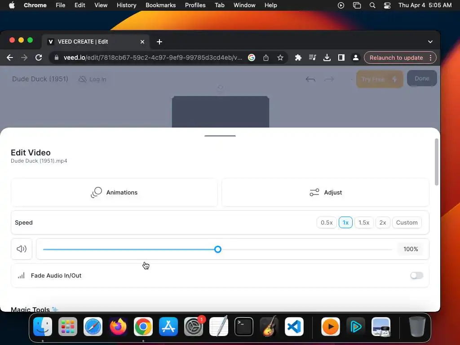
Task: Open Control Center in menu bar
Action: [387, 5]
